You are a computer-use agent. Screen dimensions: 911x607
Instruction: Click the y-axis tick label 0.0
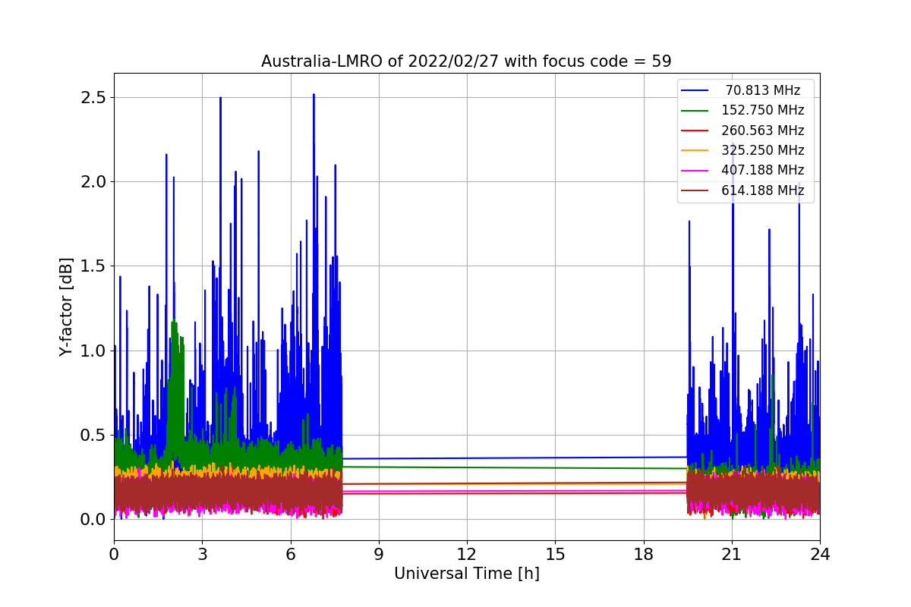coord(93,520)
